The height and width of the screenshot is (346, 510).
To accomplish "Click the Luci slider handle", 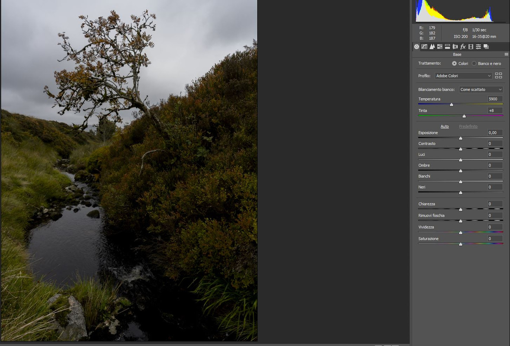I will point(461,160).
